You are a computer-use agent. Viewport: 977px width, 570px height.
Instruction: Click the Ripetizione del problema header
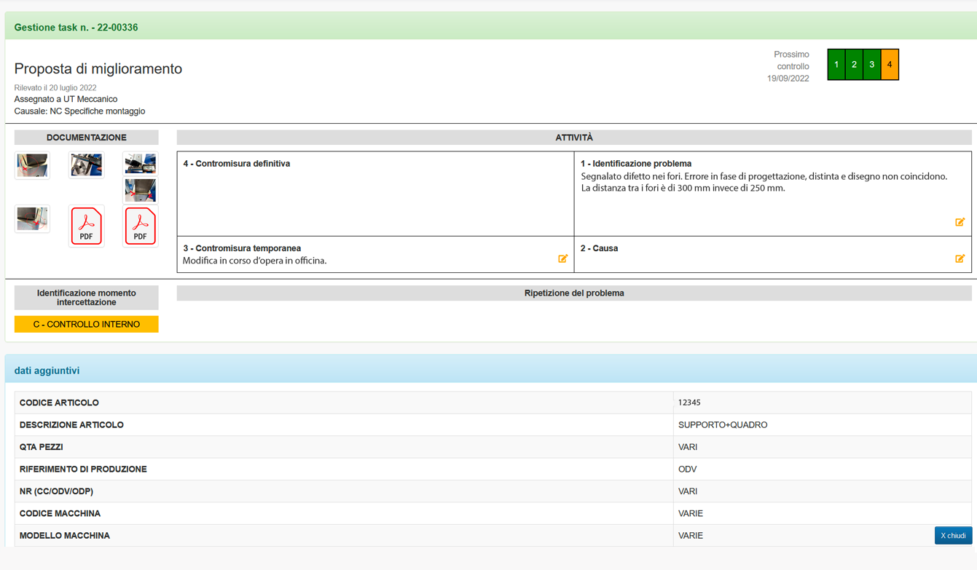574,293
